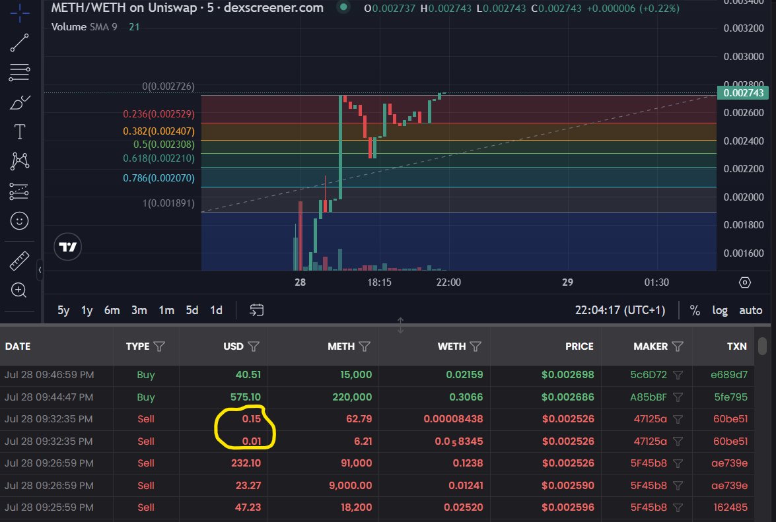Click the current price label 0.002743

743,93
